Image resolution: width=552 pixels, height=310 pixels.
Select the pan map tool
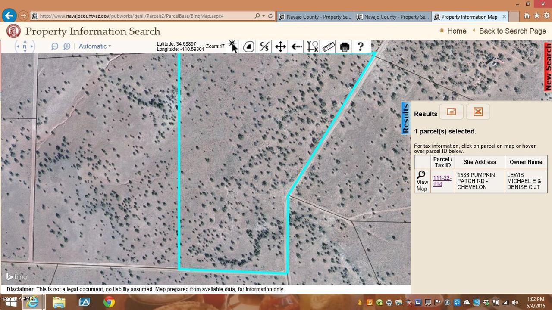pos(280,46)
